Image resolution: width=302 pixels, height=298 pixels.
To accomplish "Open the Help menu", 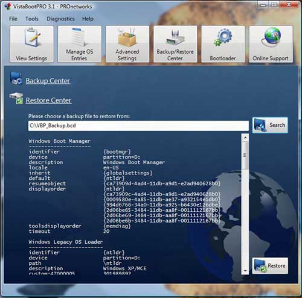I will [88, 19].
